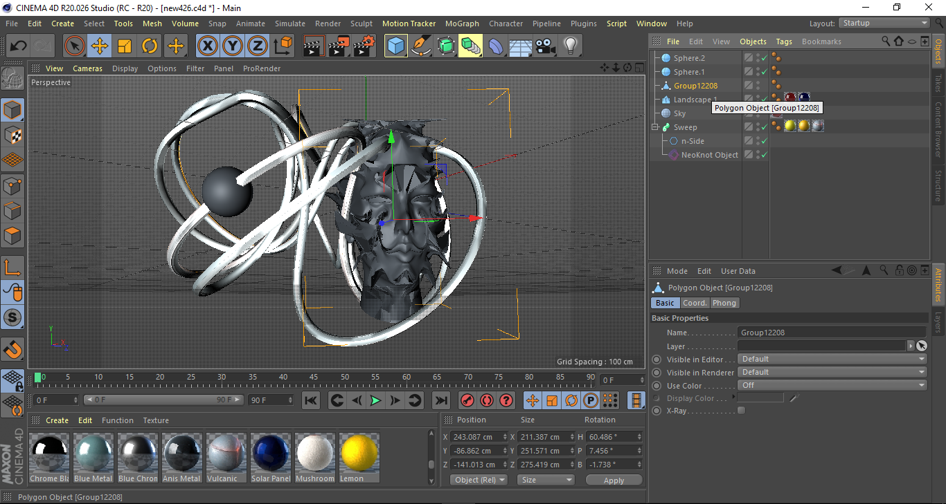Image resolution: width=946 pixels, height=504 pixels.
Task: Expand the Layer field arrow
Action: coord(910,346)
